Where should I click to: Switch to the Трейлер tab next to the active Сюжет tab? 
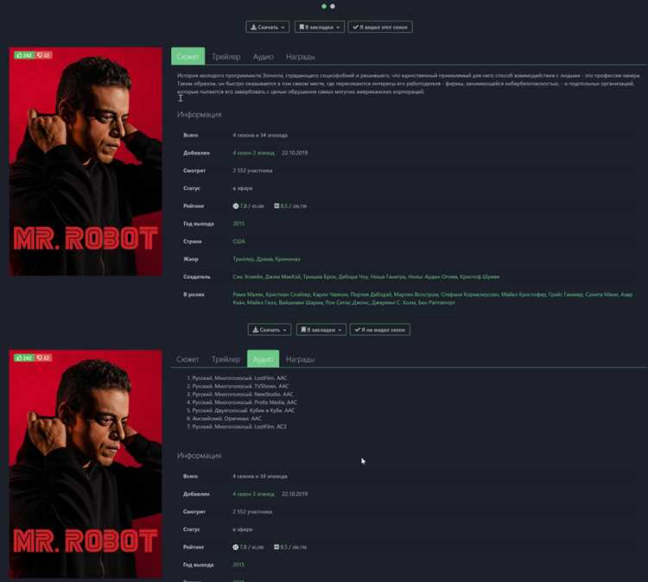pos(226,57)
